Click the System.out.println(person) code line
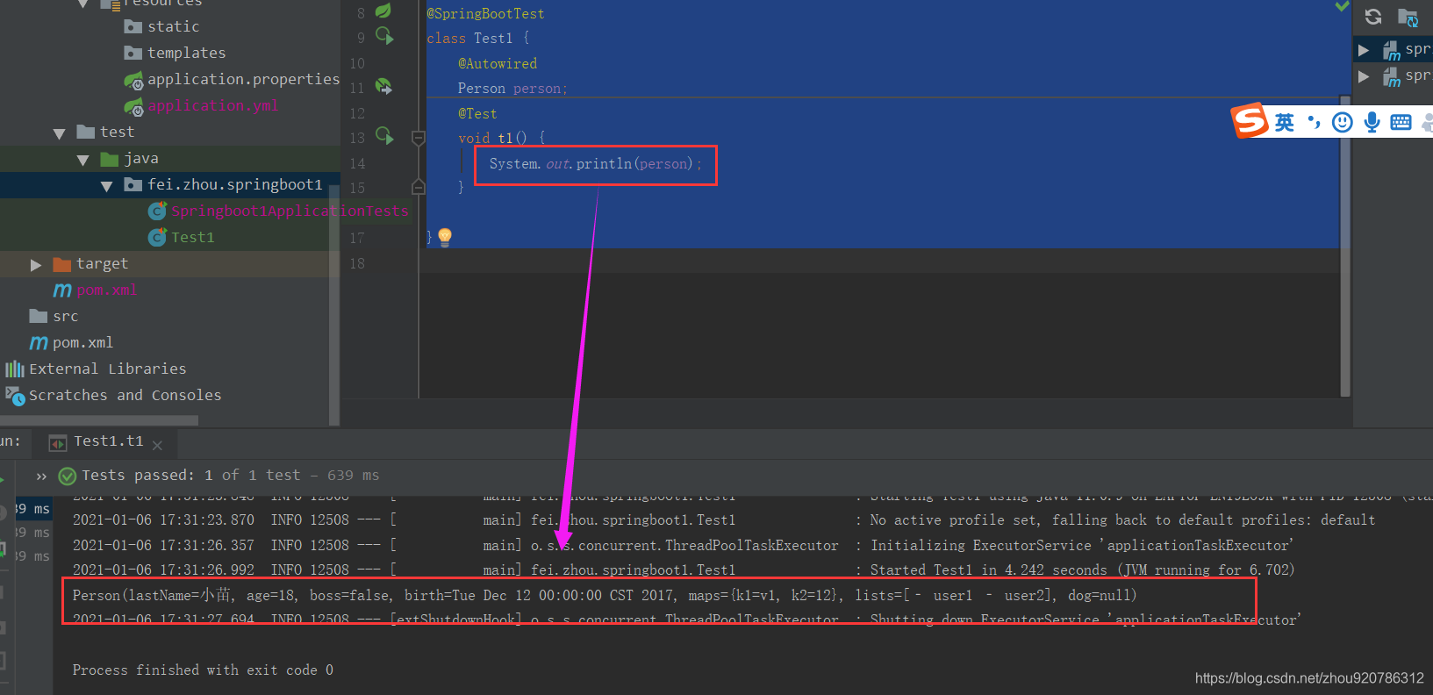Image resolution: width=1433 pixels, height=695 pixels. click(595, 164)
